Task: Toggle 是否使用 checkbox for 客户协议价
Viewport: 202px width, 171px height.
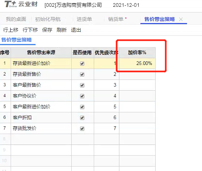Action: pyautogui.click(x=82, y=96)
